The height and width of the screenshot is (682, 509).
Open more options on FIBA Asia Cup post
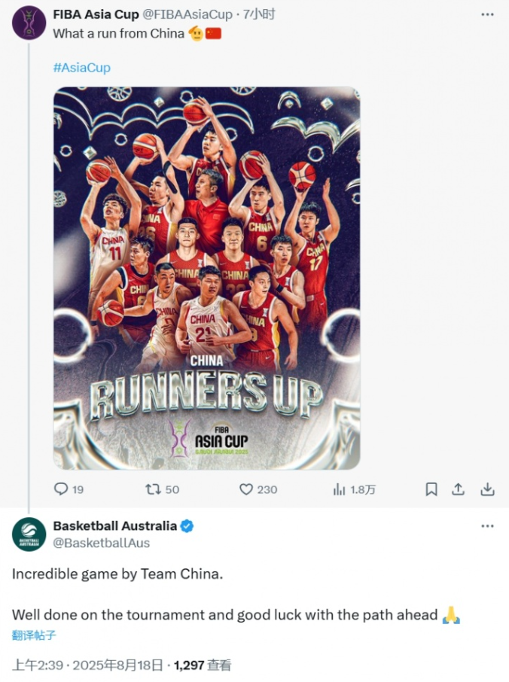pyautogui.click(x=487, y=15)
